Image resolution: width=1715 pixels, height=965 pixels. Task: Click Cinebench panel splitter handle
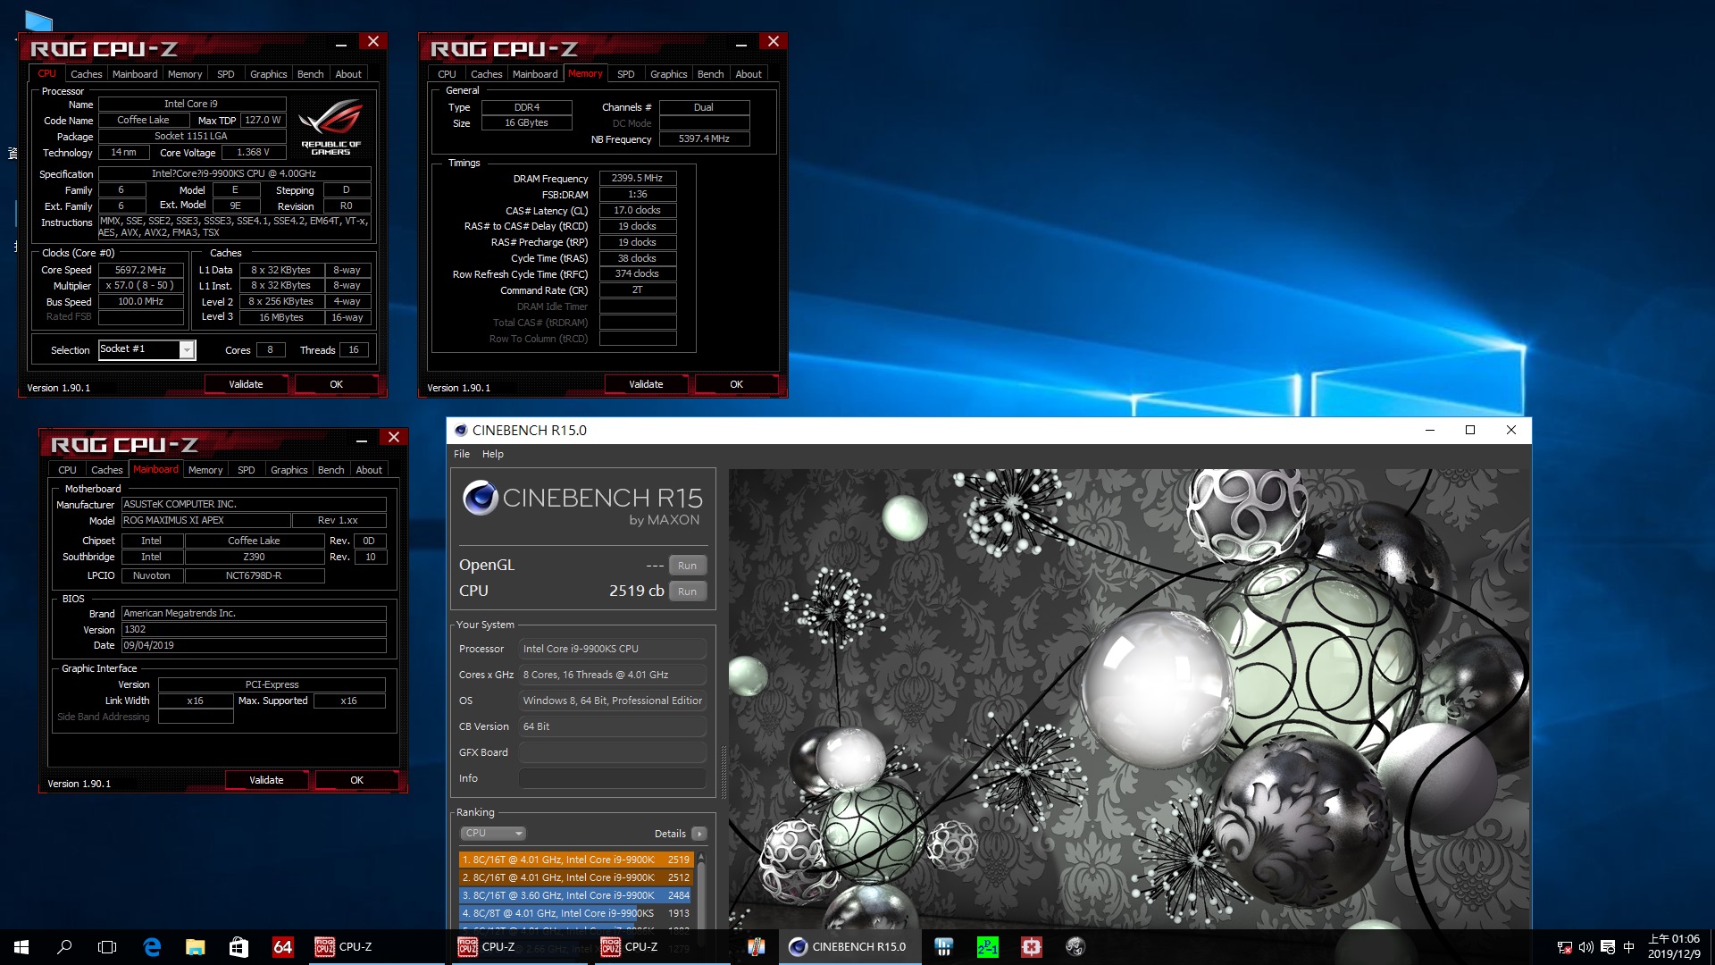[x=723, y=773]
